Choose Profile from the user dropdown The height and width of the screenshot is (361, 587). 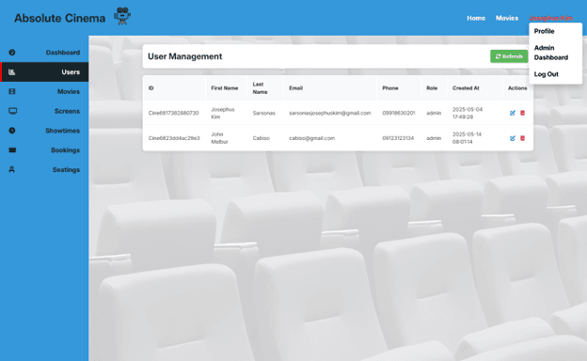pyautogui.click(x=544, y=31)
